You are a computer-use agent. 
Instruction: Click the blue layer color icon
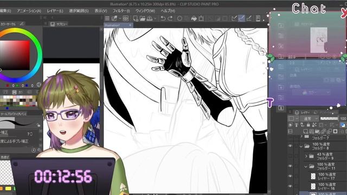click(343, 125)
